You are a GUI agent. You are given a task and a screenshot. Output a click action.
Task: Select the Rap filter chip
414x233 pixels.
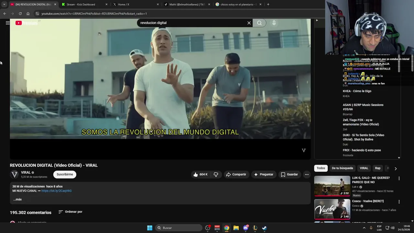pos(377,168)
